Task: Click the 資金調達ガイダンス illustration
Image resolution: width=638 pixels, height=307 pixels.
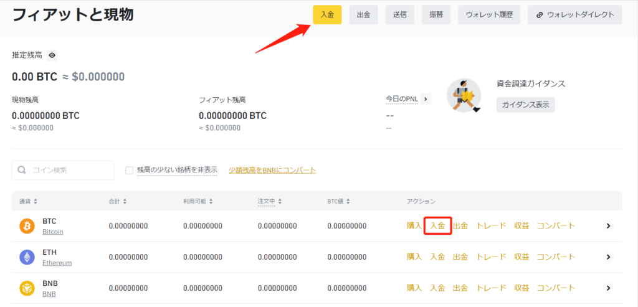Action: click(464, 95)
